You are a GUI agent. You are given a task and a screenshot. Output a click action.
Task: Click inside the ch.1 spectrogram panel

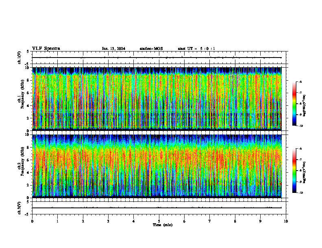click(157, 99)
